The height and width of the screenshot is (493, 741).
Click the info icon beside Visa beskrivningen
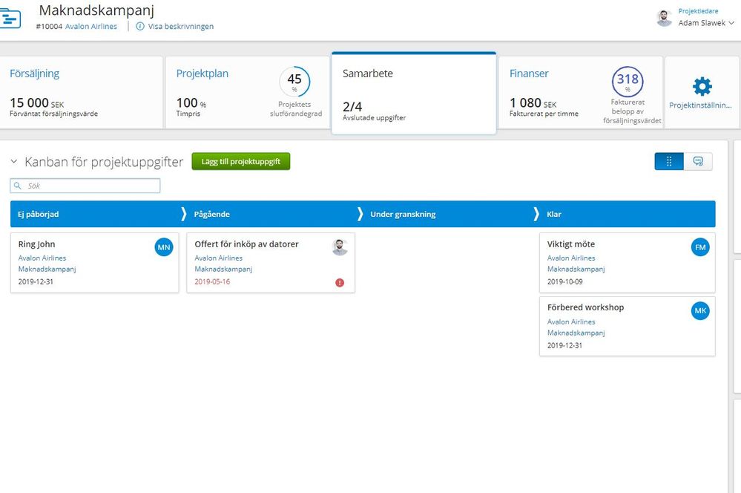tap(140, 27)
